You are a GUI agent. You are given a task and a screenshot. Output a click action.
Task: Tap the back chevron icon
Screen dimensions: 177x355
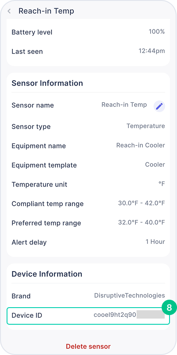coord(9,11)
